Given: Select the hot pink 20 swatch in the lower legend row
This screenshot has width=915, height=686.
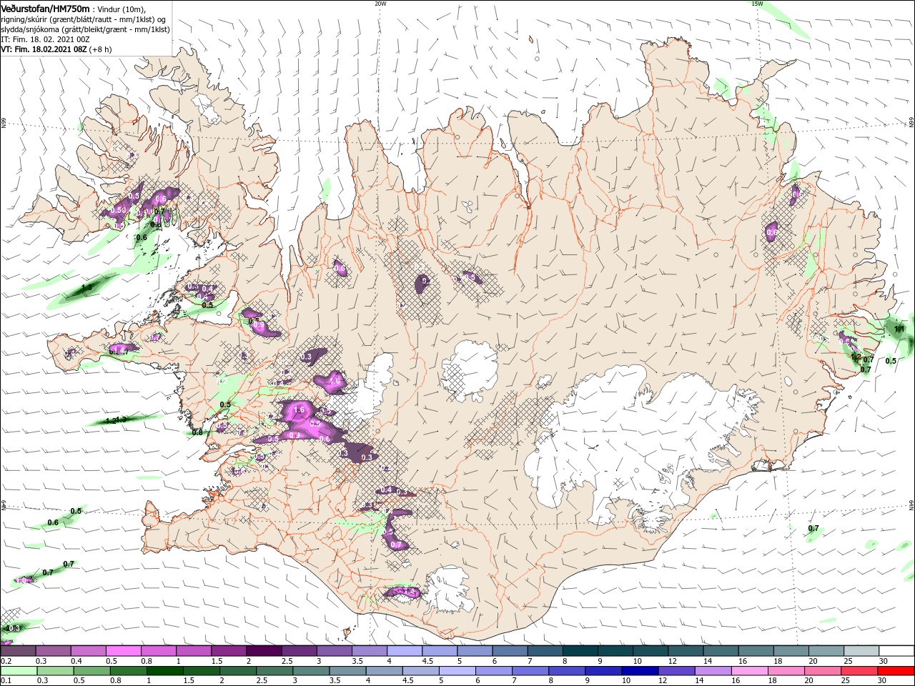Looking at the screenshot, I should 822,671.
